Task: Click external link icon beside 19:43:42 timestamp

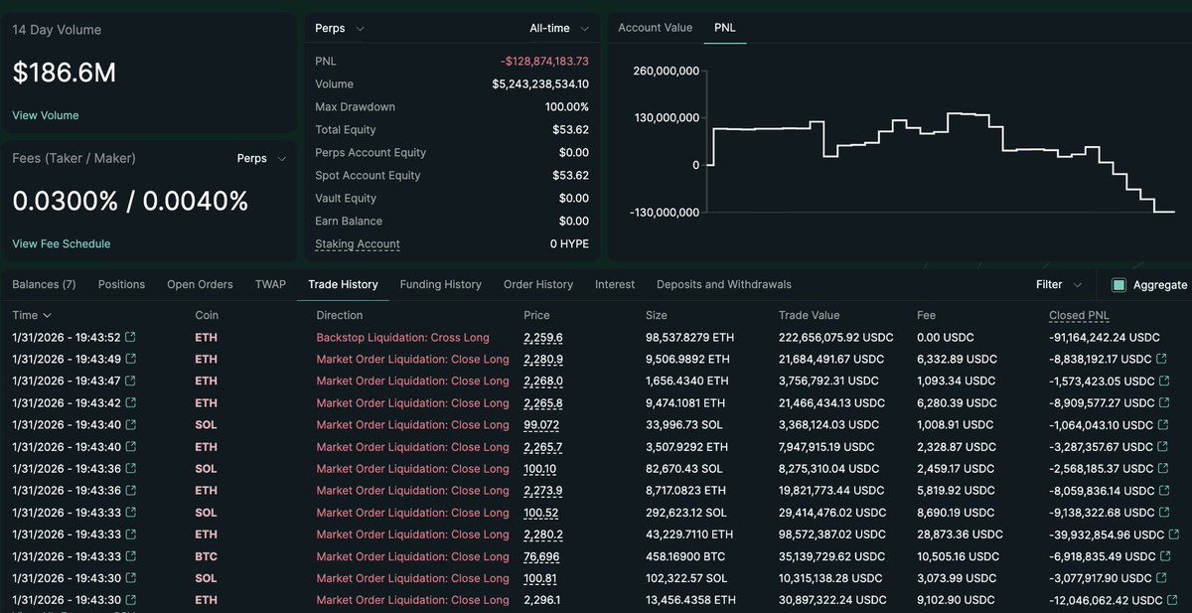Action: pos(131,403)
